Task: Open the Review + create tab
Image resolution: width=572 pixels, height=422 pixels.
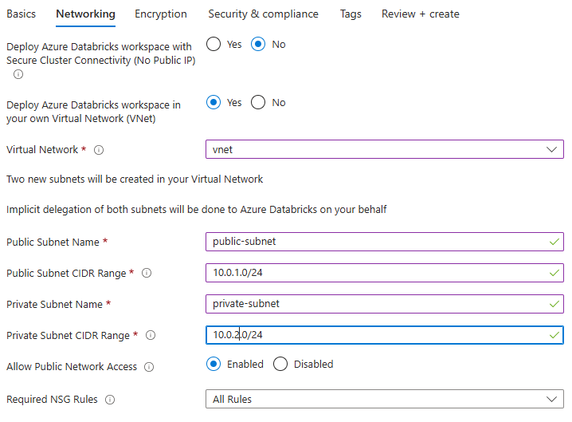Action: 420,14
